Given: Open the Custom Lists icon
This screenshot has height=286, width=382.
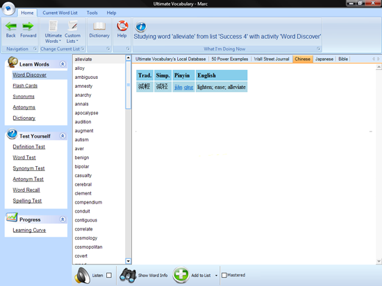Looking at the screenshot, I should 73,26.
